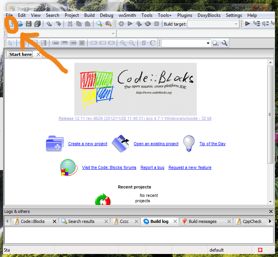Image resolution: width=278 pixels, height=257 pixels.
Task: Click the Cut scissors icon
Action: click(70, 24)
